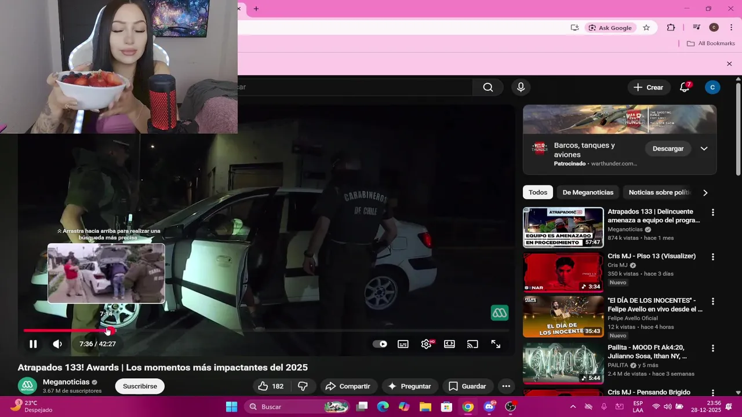Open the Chrome profile avatar

coord(714,28)
